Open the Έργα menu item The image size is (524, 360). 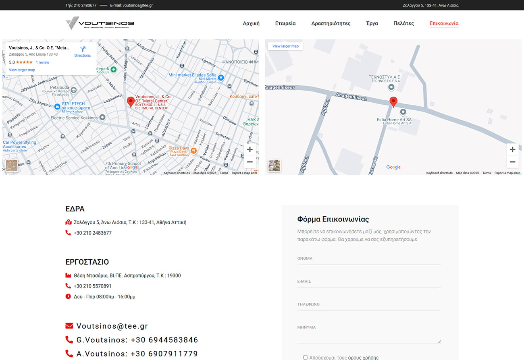click(372, 23)
